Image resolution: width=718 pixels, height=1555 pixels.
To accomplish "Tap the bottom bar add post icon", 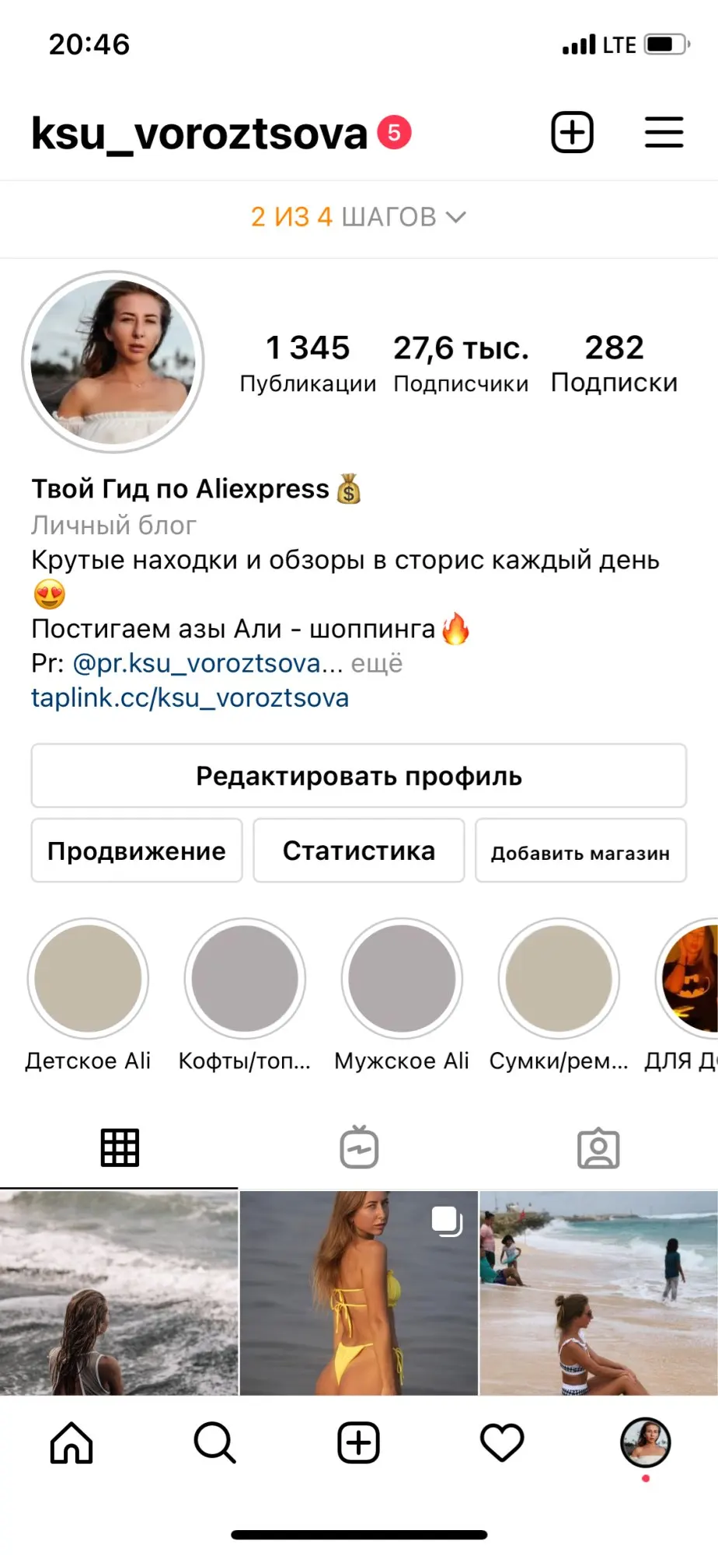I will click(x=358, y=1443).
